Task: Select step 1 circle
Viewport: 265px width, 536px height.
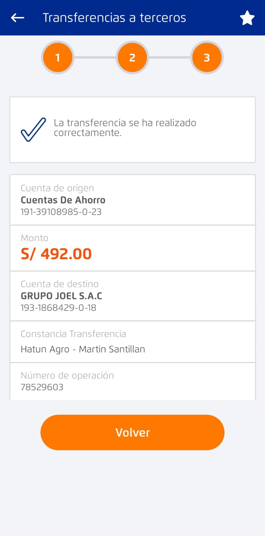Action: pos(58,58)
